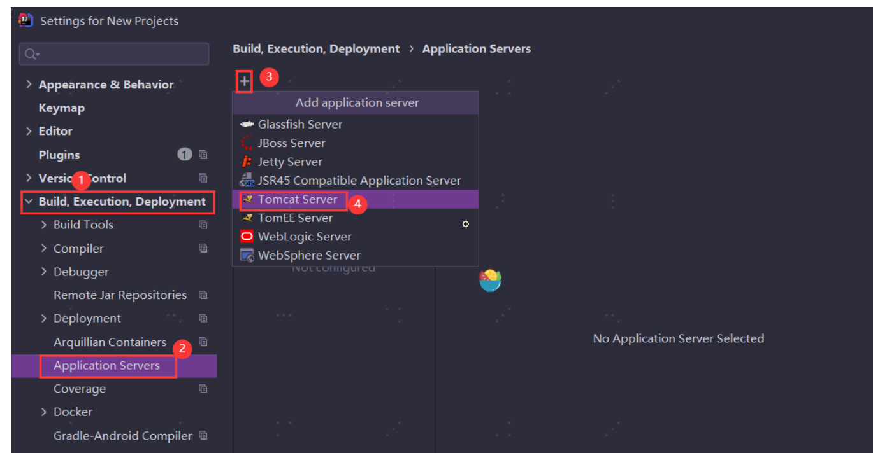Click project-level icon beside Coverage
This screenshot has height=453, width=873.
(203, 389)
